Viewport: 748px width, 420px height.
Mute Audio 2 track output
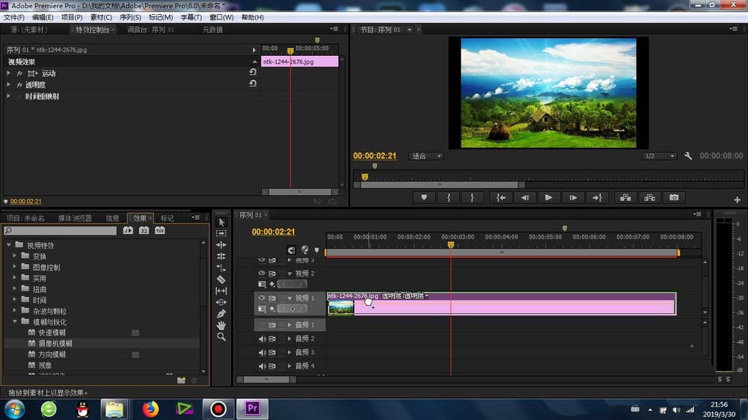[262, 339]
